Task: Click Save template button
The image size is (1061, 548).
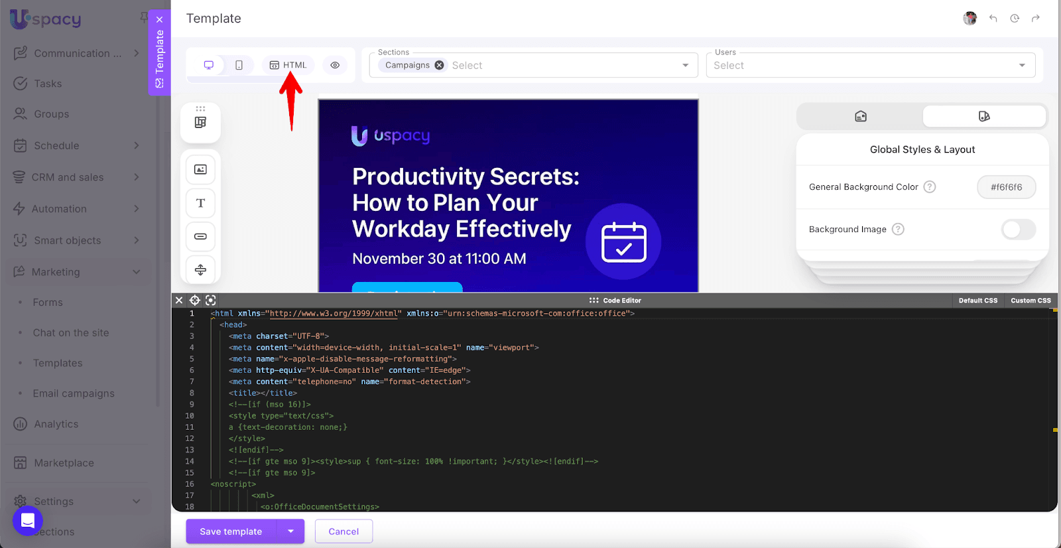Action: [231, 531]
